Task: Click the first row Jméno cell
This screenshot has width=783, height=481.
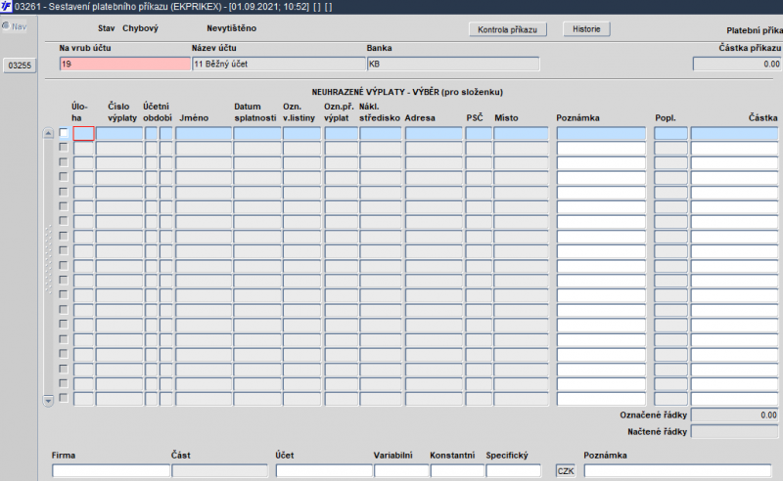Action: click(204, 133)
